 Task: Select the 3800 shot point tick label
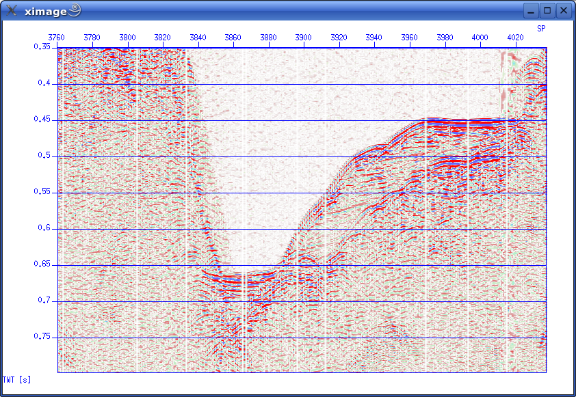pyautogui.click(x=127, y=38)
